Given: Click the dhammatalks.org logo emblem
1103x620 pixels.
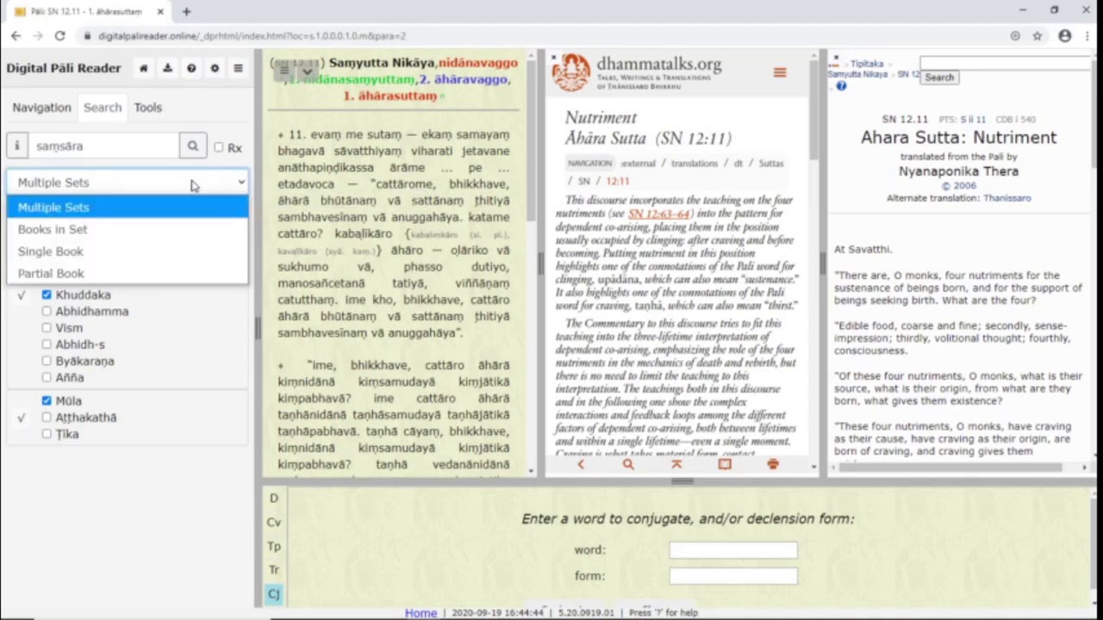Looking at the screenshot, I should coord(571,72).
